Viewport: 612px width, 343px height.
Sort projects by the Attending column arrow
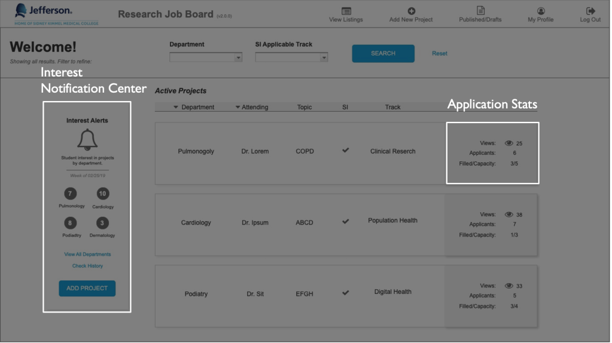pyautogui.click(x=238, y=108)
